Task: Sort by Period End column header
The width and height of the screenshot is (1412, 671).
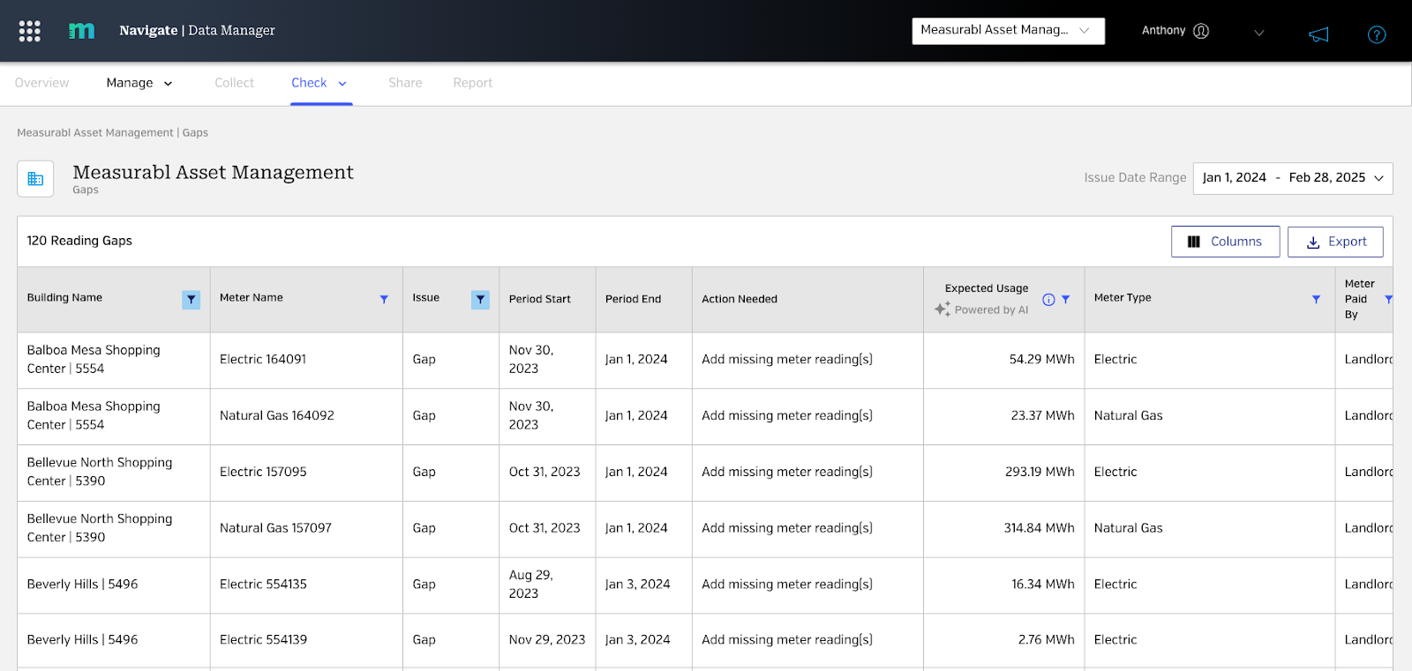Action: pos(633,300)
